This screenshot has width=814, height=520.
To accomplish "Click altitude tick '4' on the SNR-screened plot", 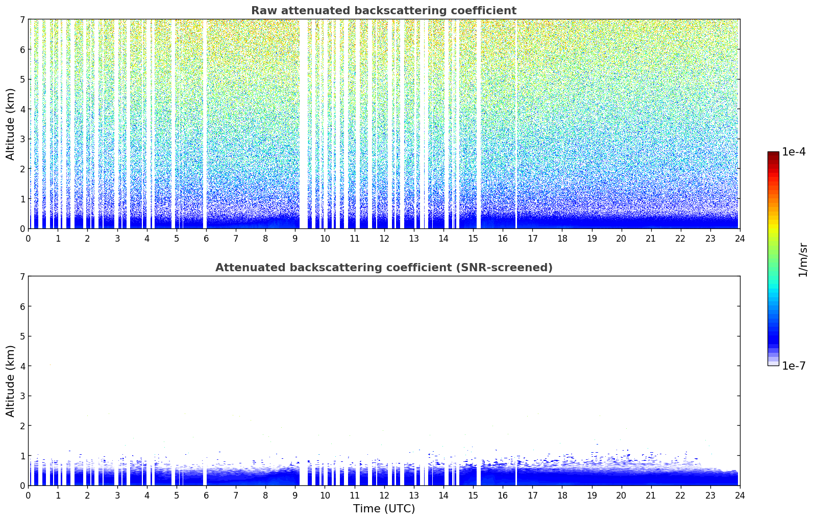I will point(22,366).
